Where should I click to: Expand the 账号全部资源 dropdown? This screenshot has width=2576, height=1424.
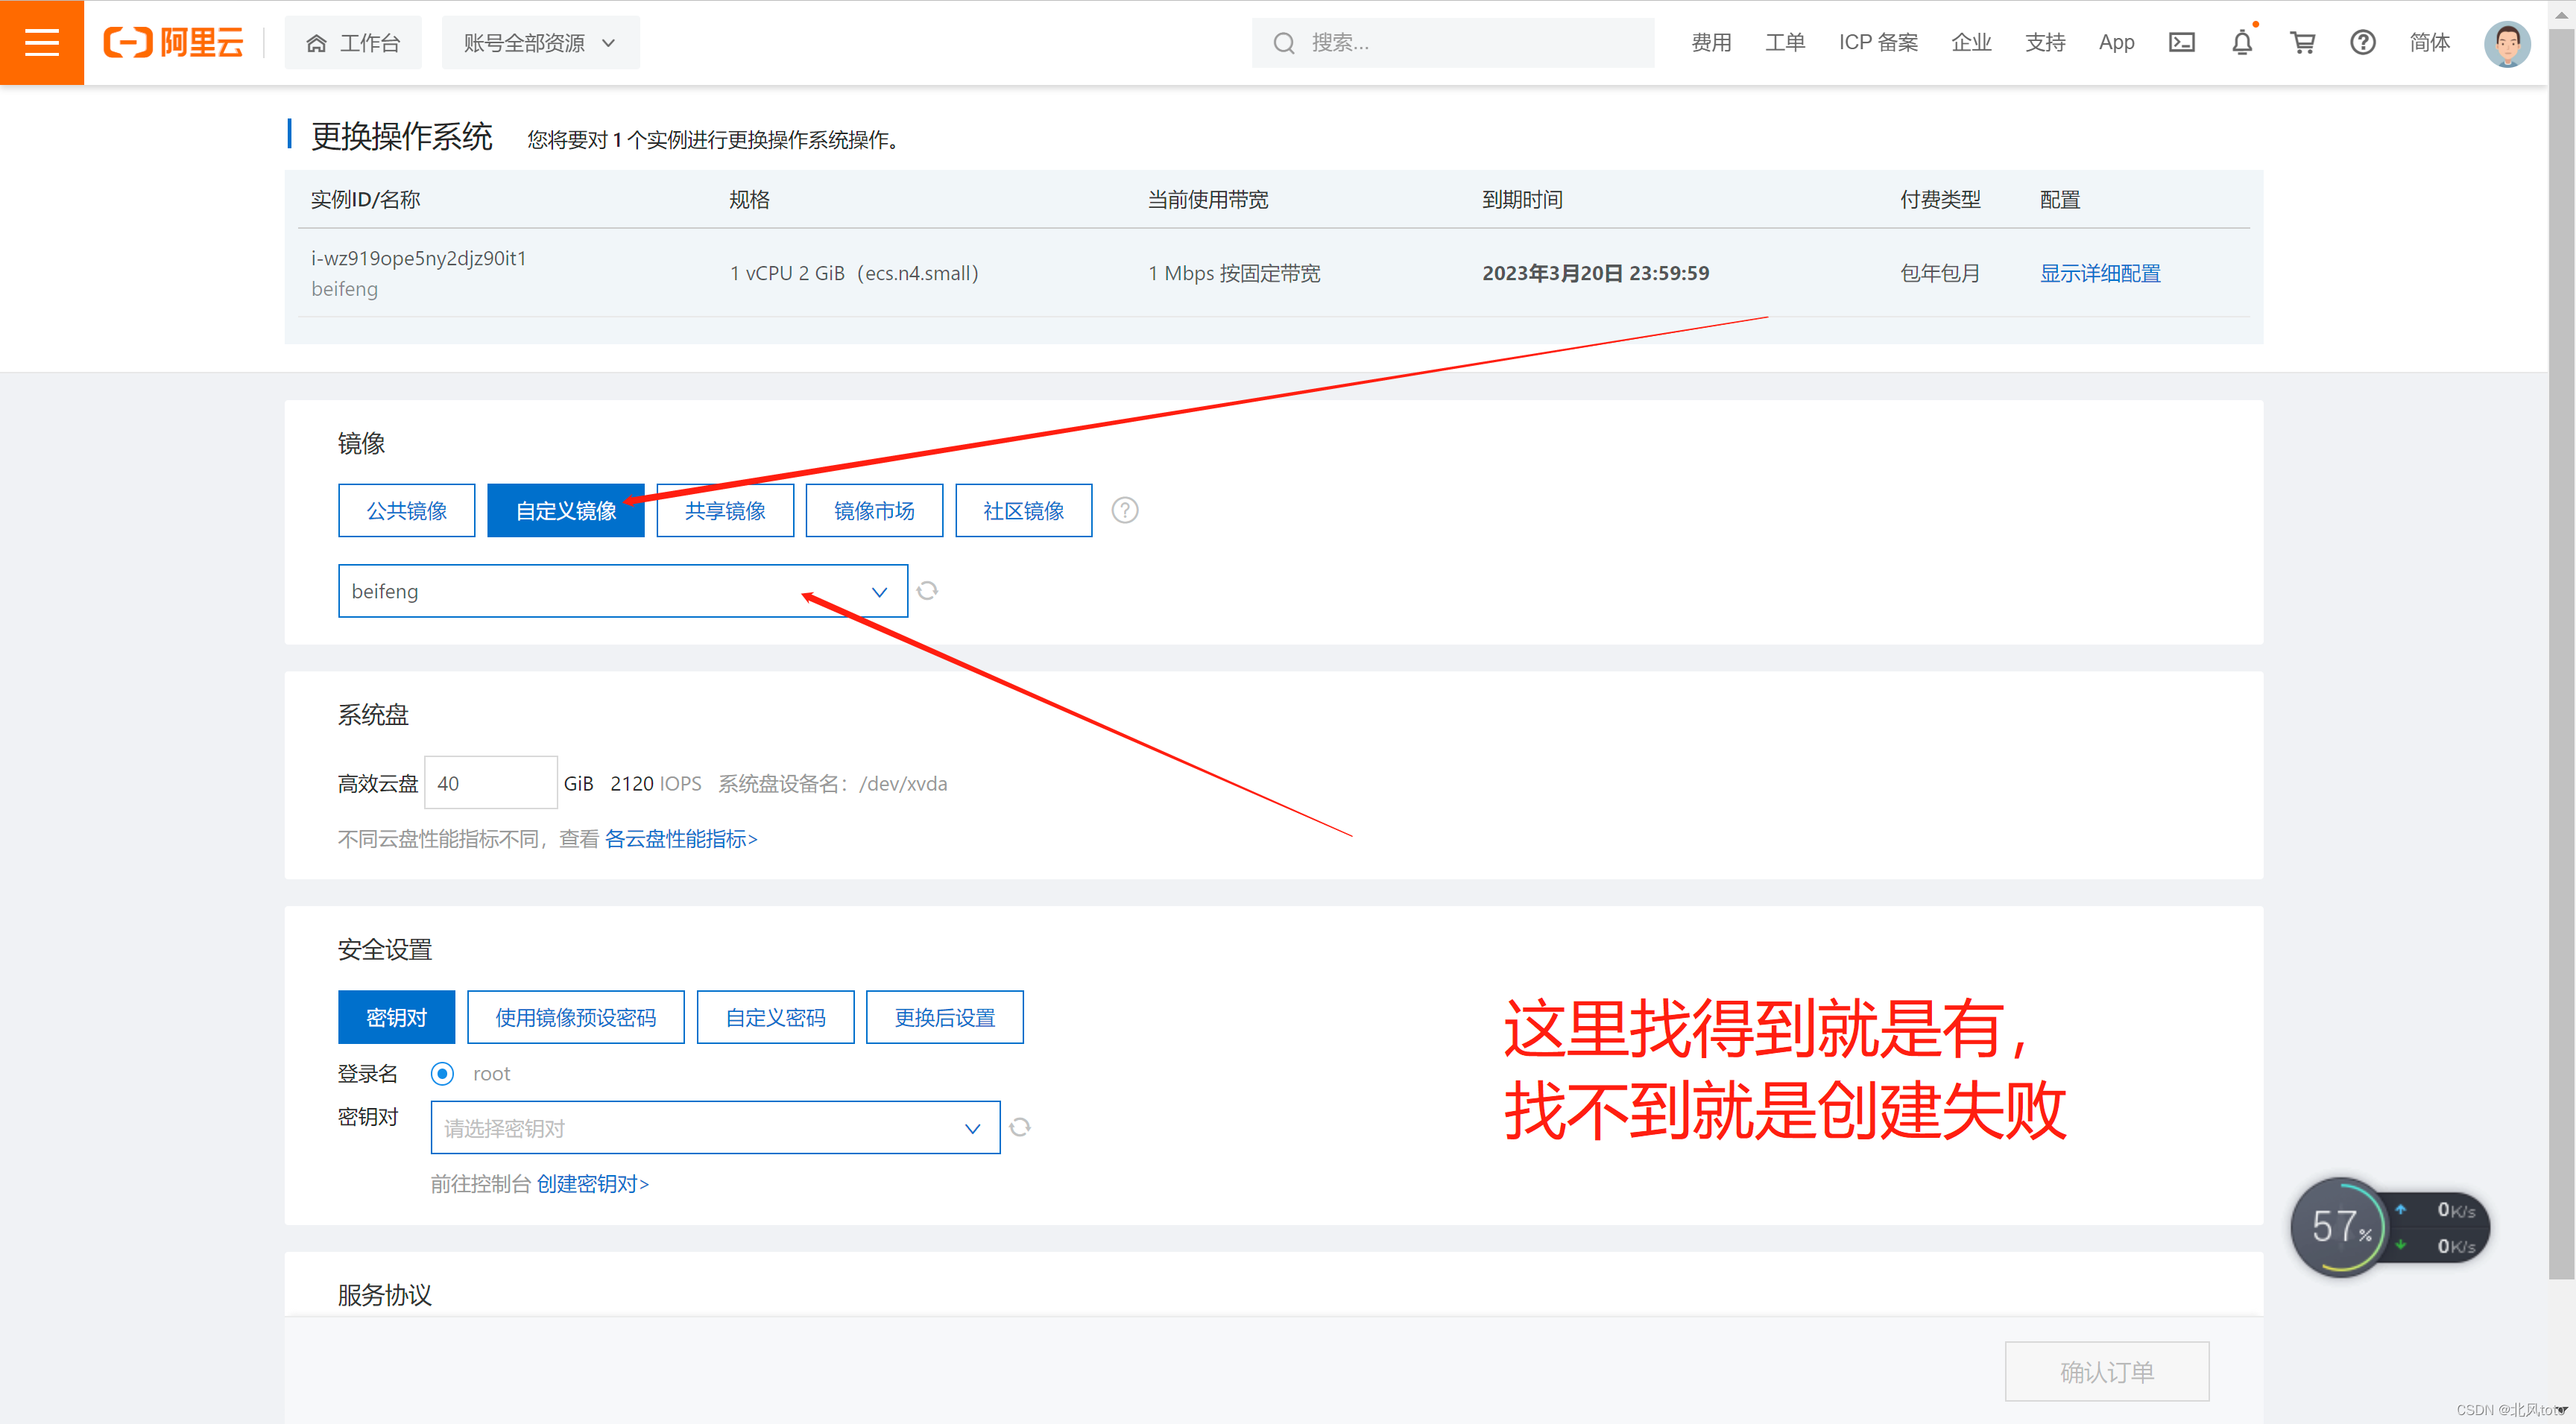click(x=540, y=42)
